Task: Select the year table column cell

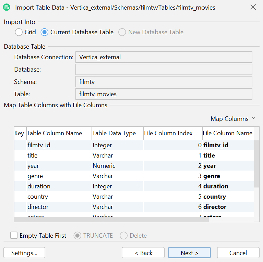Action: (59, 166)
